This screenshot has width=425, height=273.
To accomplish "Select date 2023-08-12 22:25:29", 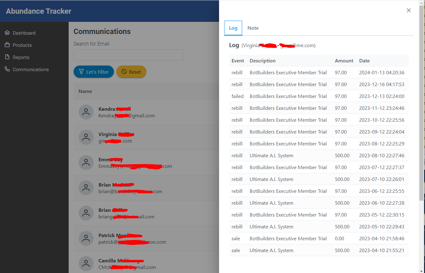I will [382, 144].
